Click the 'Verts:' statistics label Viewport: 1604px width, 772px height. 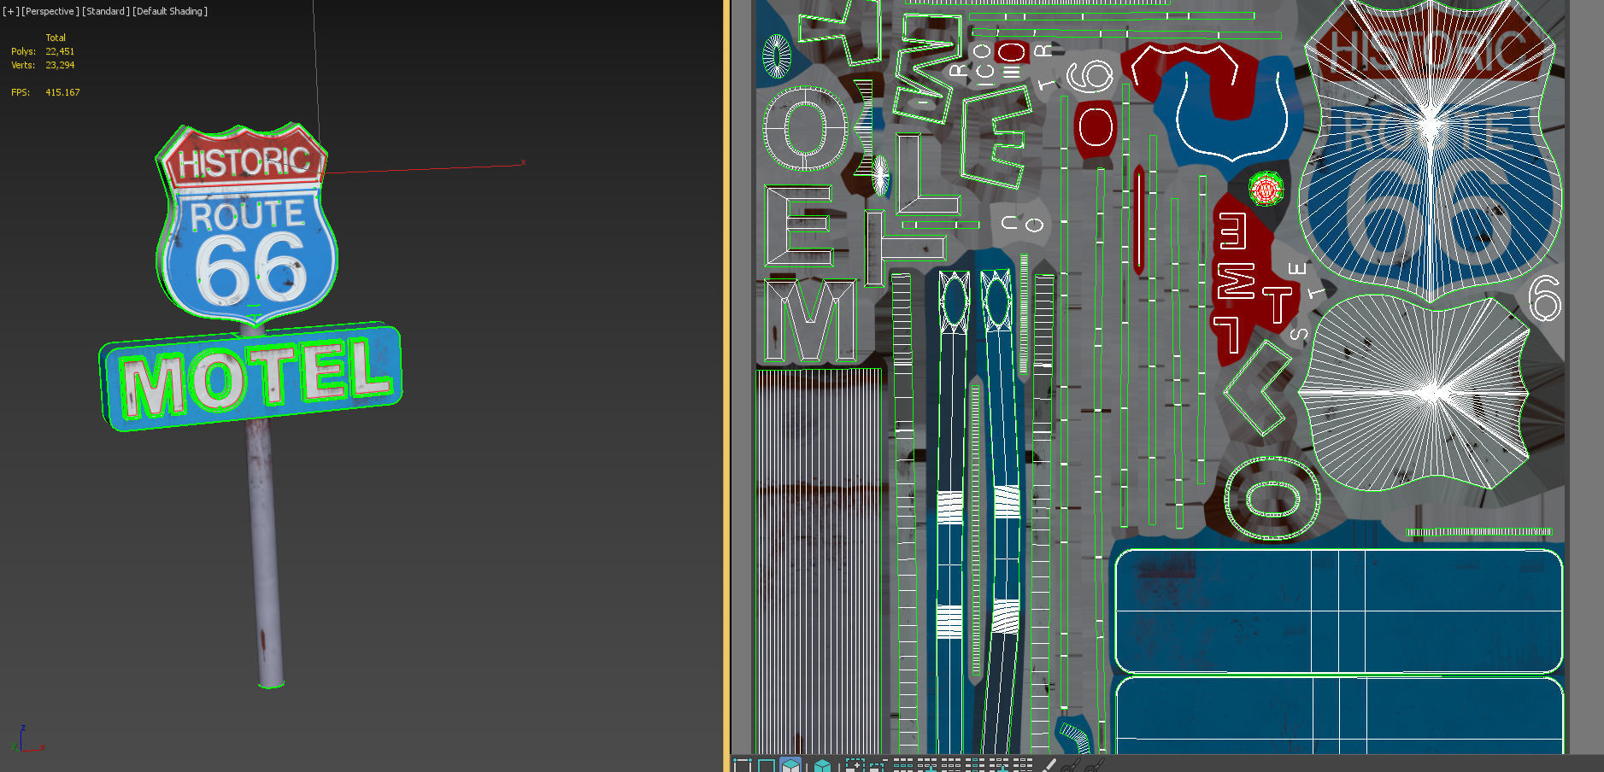click(23, 65)
